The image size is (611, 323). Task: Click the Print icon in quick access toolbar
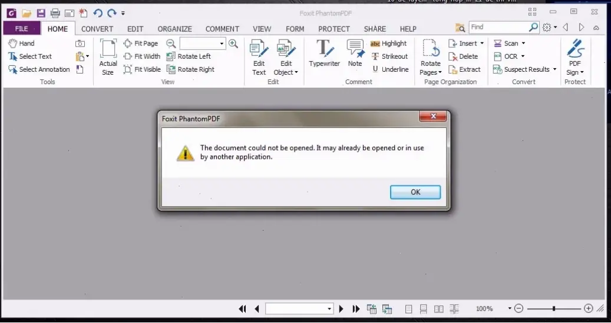point(55,13)
